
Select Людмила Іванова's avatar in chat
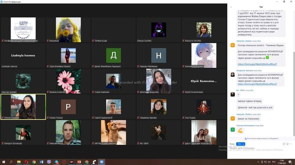point(233,75)
